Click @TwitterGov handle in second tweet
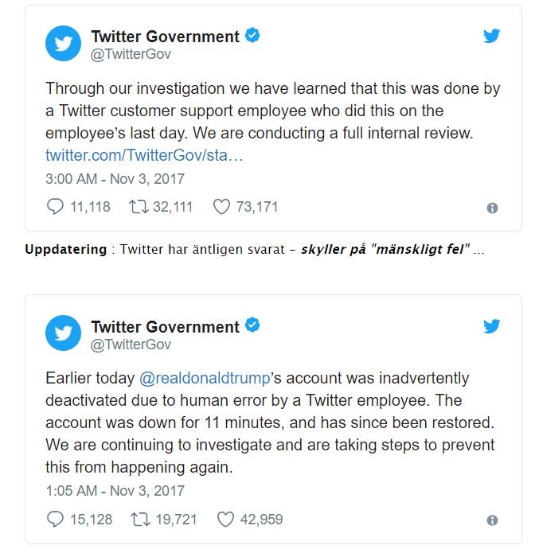Image resolution: width=535 pixels, height=549 pixels. [x=131, y=345]
